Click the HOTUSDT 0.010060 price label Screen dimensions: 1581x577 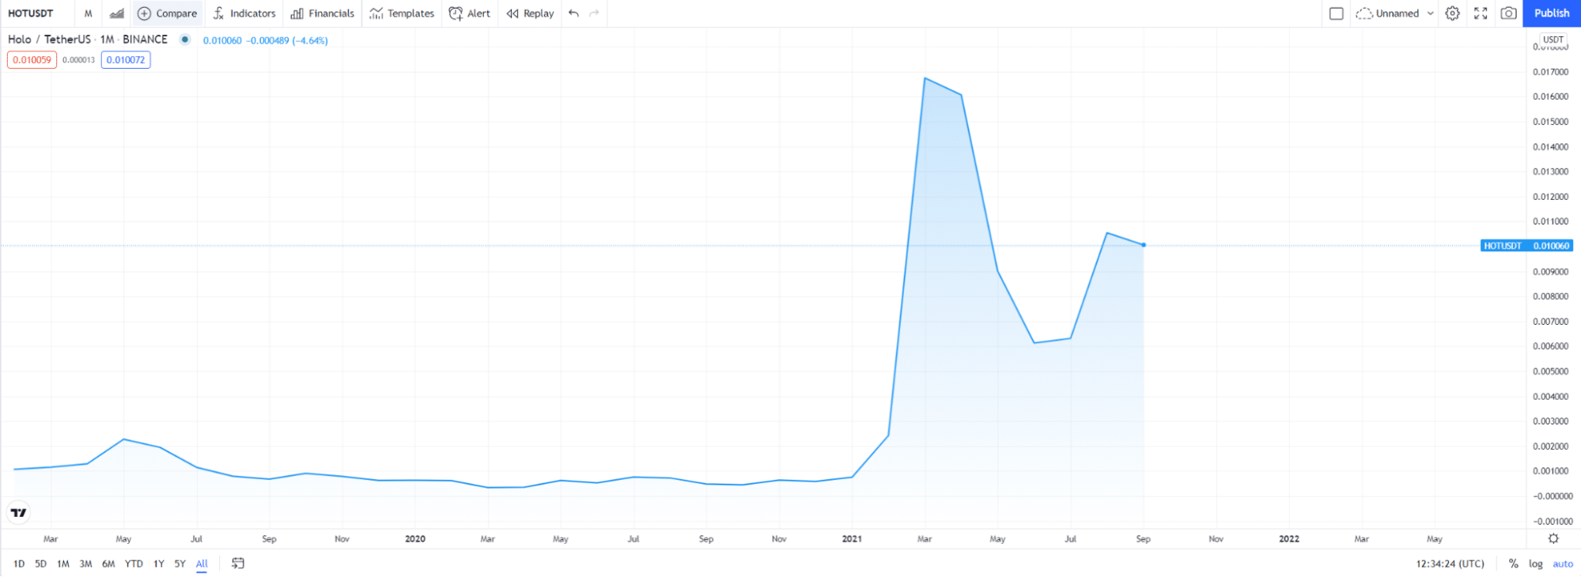[1526, 246]
